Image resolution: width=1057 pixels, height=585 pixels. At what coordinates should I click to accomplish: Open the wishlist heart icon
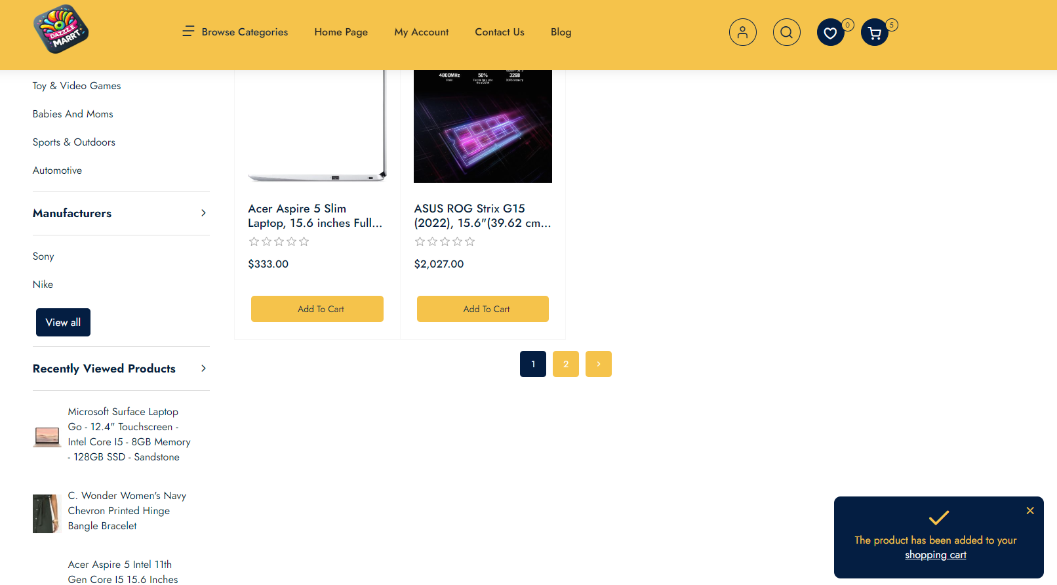coord(830,33)
